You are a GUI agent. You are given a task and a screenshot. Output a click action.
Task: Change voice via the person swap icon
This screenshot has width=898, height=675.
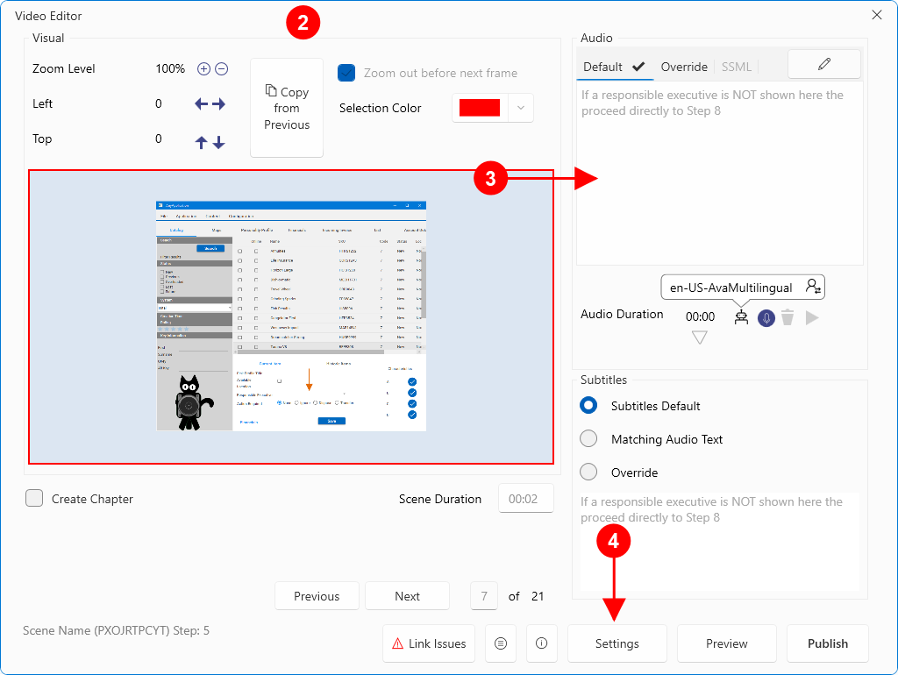[813, 287]
